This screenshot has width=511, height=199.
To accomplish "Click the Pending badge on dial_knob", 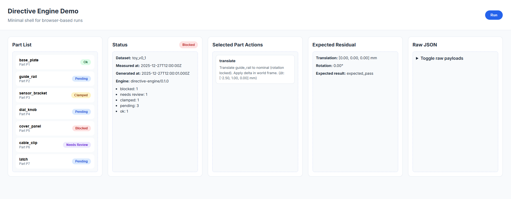I will tap(81, 112).
